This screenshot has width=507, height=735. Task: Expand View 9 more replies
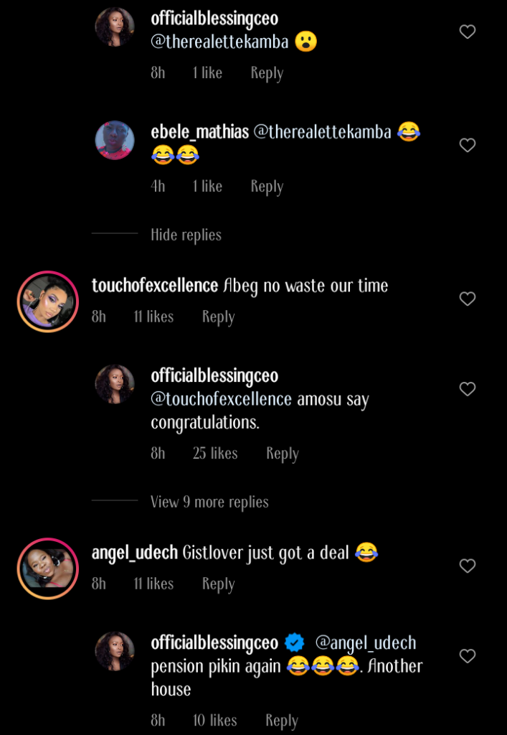[x=209, y=502]
